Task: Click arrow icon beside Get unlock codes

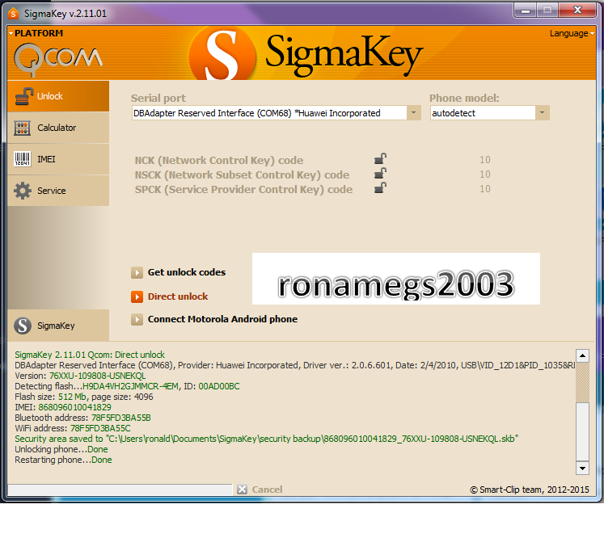Action: coord(137,272)
